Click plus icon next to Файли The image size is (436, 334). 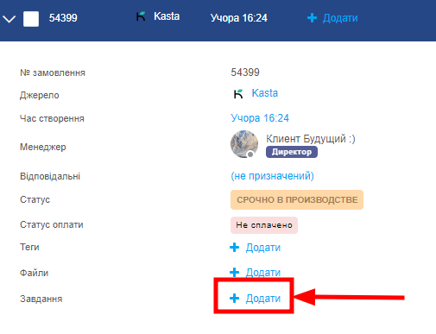point(235,272)
